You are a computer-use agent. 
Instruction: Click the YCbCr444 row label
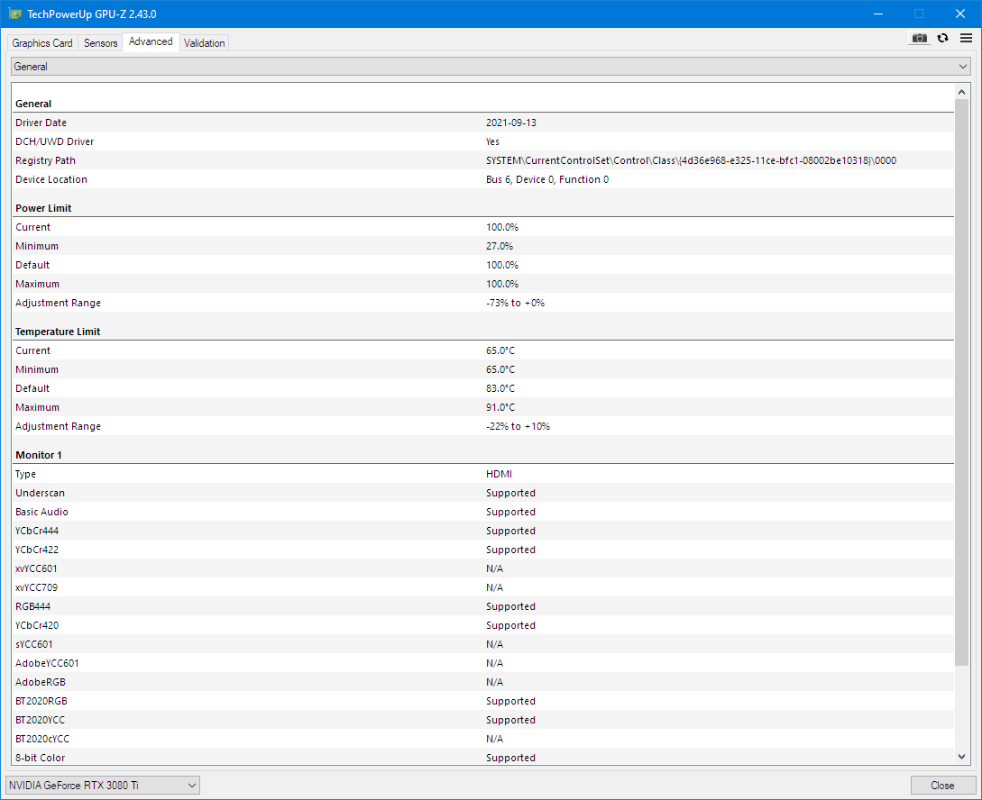pos(37,531)
